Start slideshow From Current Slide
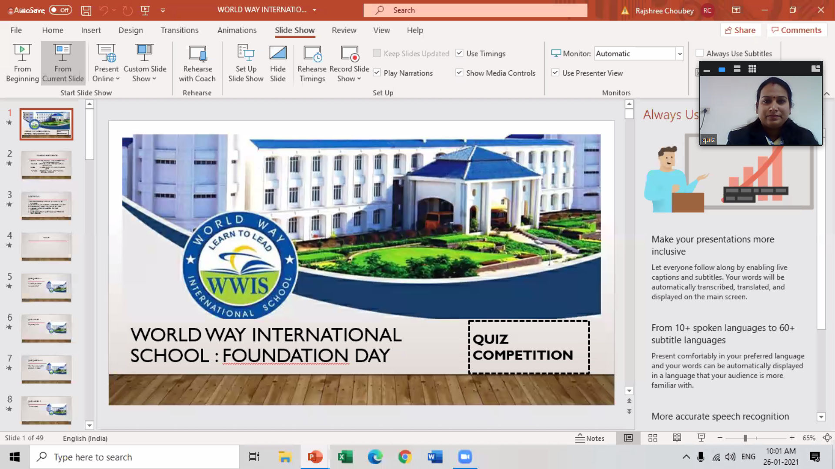The height and width of the screenshot is (469, 835). (63, 63)
